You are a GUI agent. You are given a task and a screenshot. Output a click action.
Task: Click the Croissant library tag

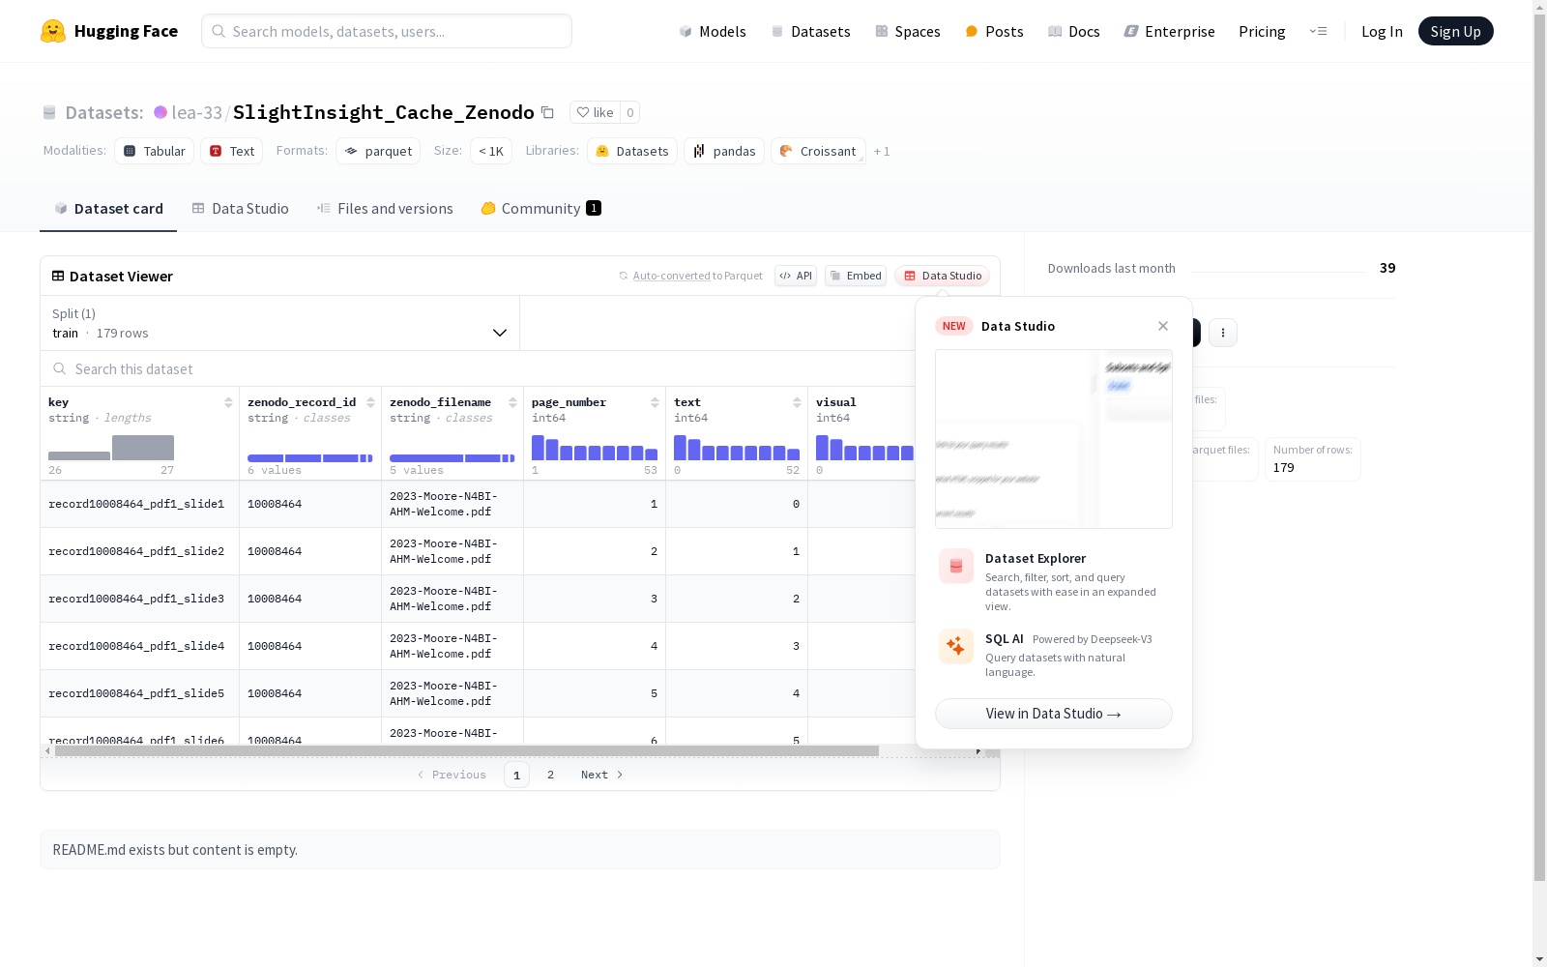point(818,151)
